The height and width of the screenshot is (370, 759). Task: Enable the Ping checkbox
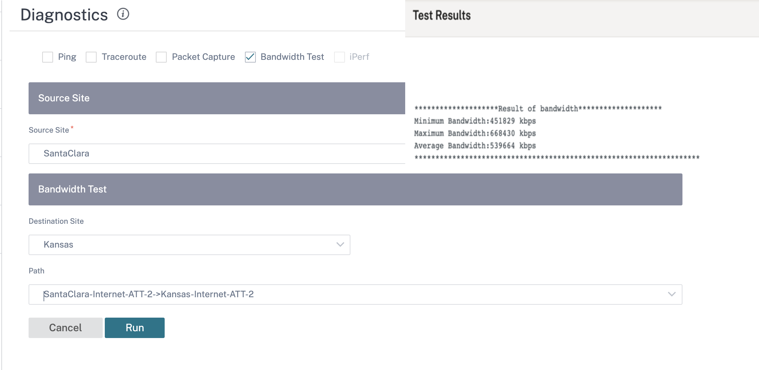click(48, 57)
